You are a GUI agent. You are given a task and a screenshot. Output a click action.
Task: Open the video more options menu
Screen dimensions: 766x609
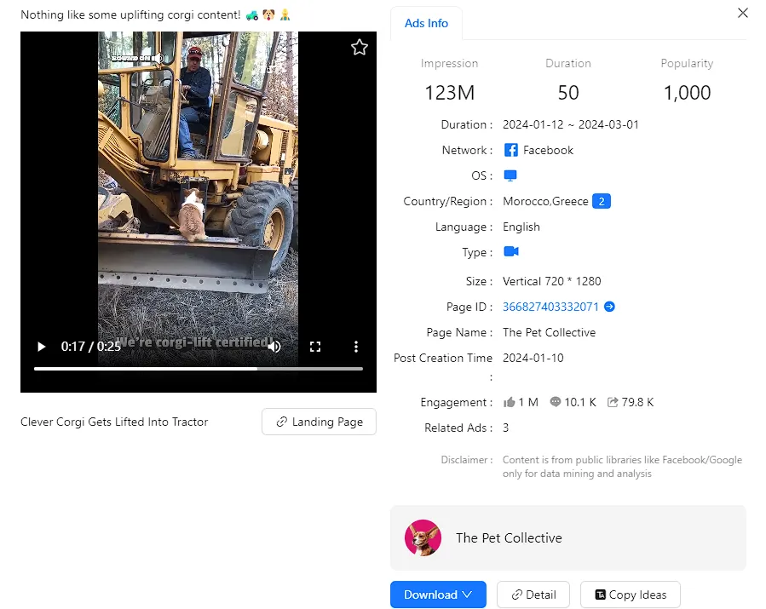(356, 347)
